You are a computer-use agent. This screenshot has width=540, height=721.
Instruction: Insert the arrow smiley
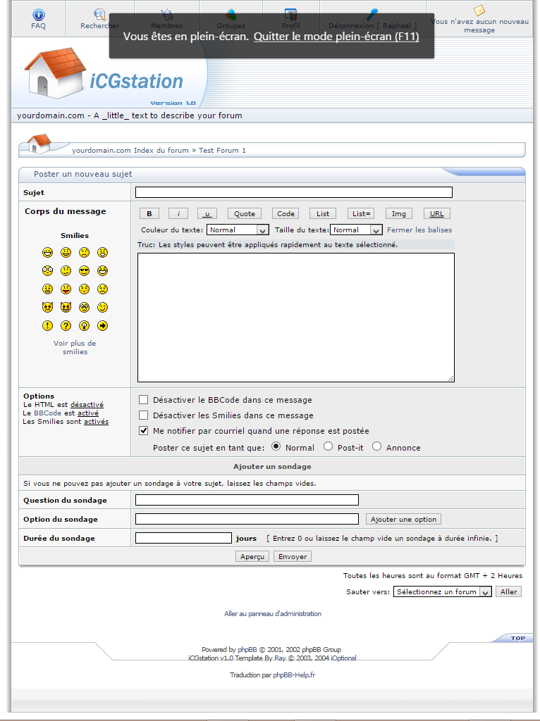pyautogui.click(x=102, y=326)
